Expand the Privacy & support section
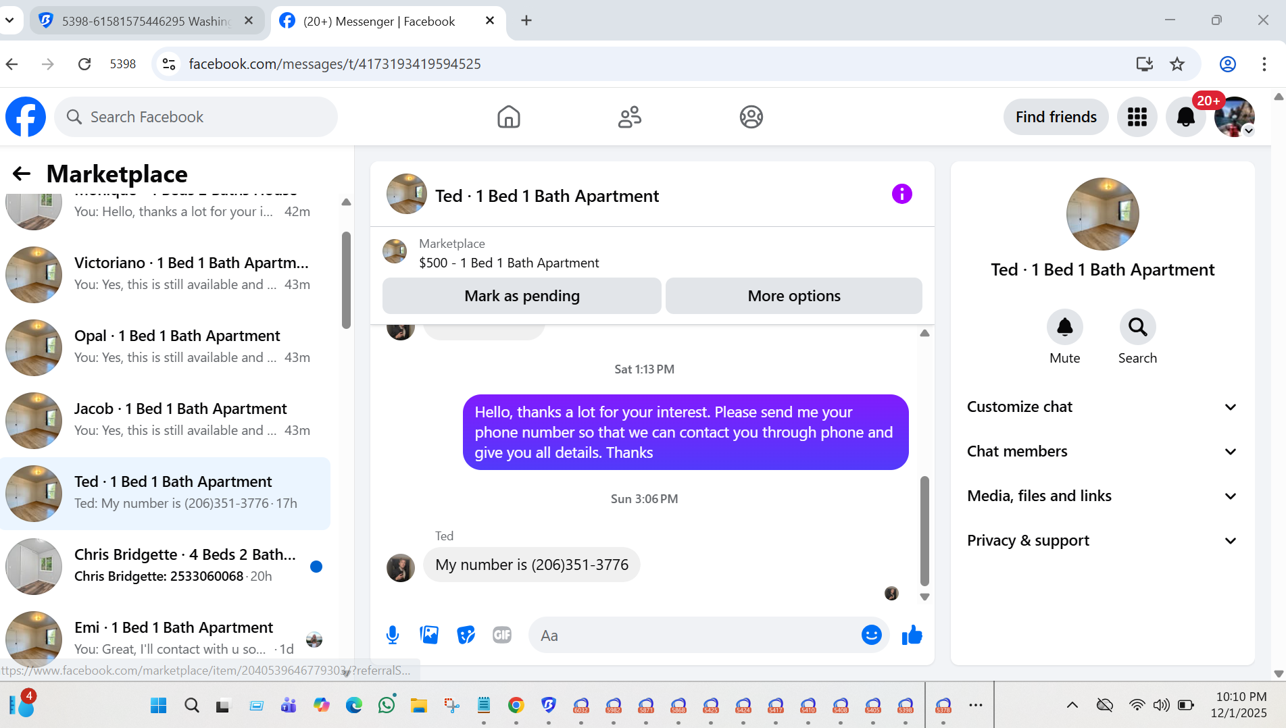 tap(1103, 540)
